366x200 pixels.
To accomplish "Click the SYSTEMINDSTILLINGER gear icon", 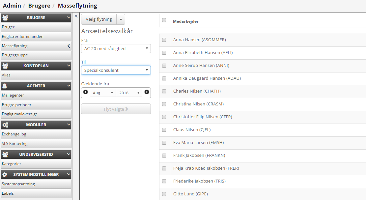I will tap(5, 175).
